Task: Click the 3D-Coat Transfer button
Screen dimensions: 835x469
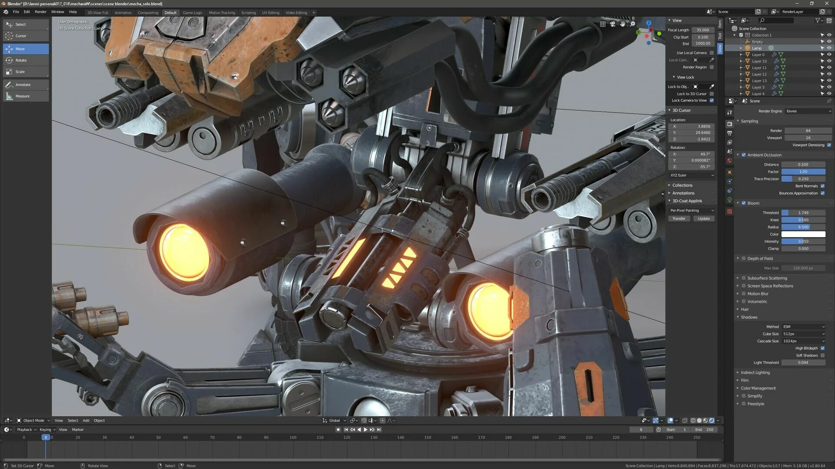Action: click(679, 219)
